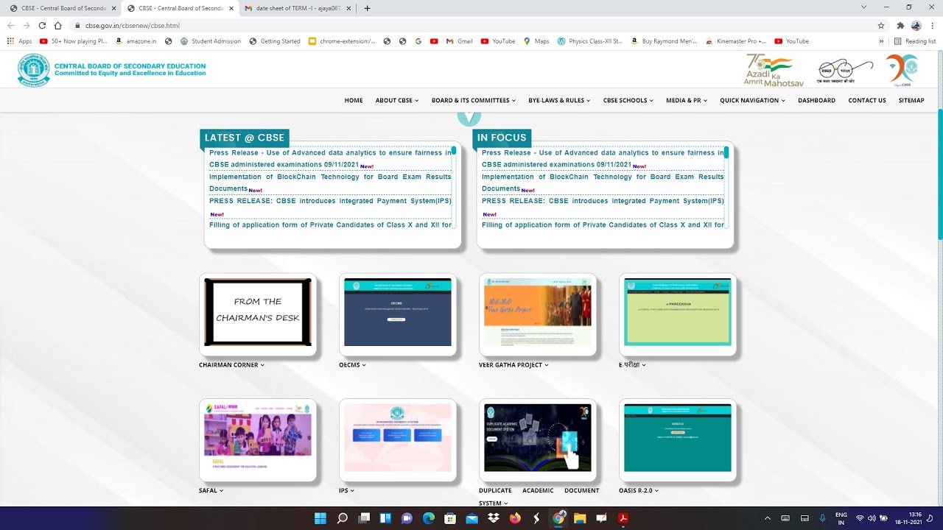Bookmark this page with the star icon
The height and width of the screenshot is (530, 943).
tap(881, 25)
